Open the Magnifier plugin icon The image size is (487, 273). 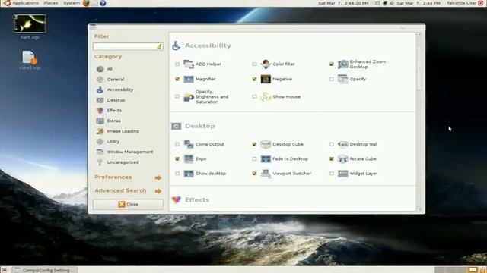[189, 79]
